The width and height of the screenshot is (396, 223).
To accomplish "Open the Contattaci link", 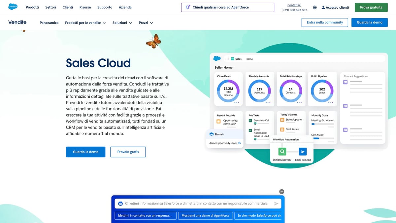I will coord(294,5).
